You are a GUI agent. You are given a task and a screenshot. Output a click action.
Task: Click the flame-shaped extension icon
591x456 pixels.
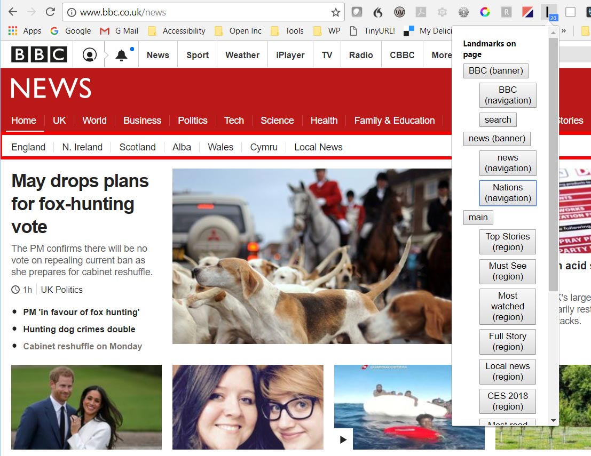pyautogui.click(x=377, y=12)
